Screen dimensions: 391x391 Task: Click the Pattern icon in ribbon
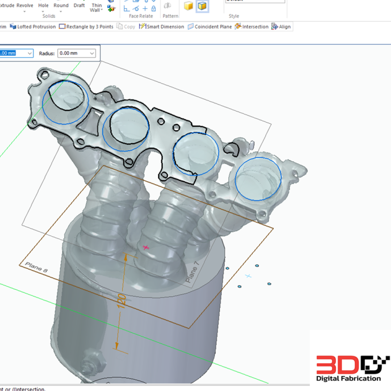[x=167, y=6]
